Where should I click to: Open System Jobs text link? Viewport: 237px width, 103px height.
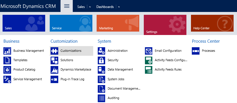tap(116, 79)
